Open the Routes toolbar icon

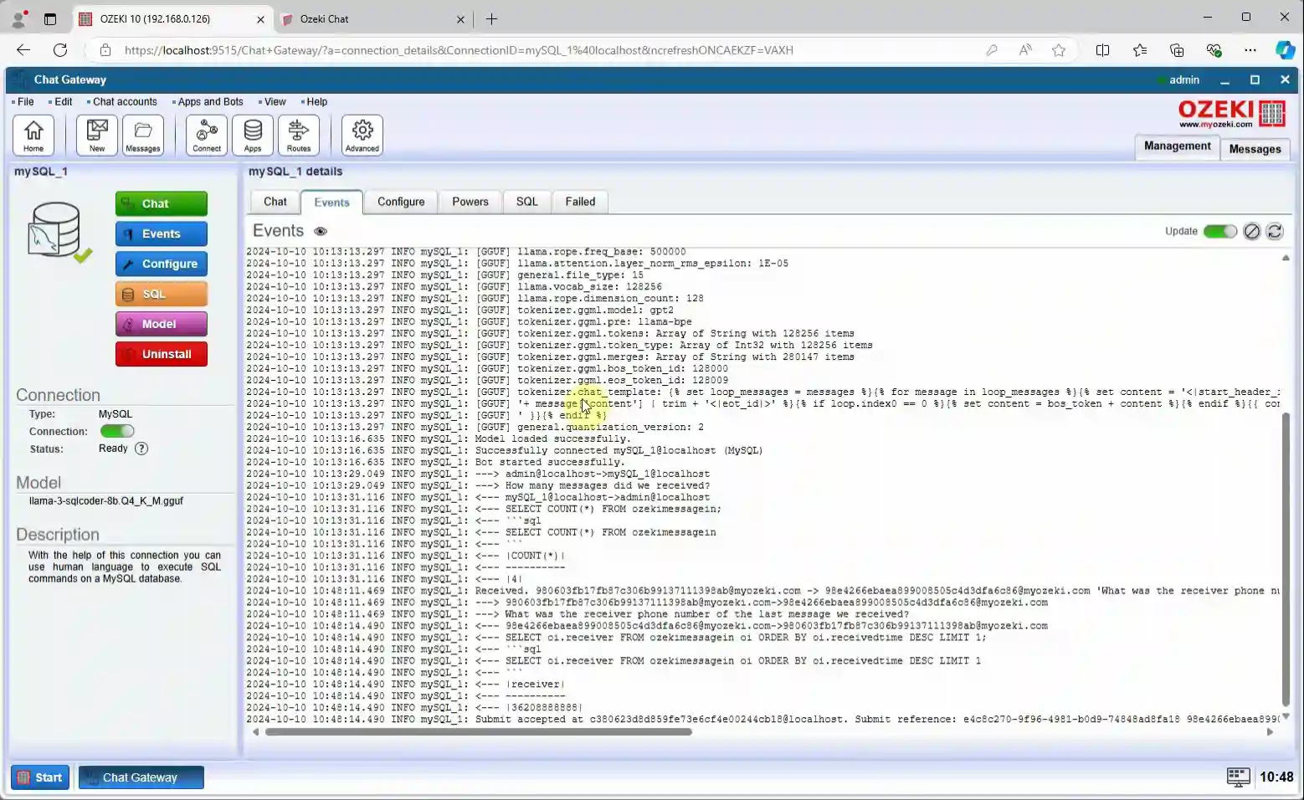coord(299,135)
